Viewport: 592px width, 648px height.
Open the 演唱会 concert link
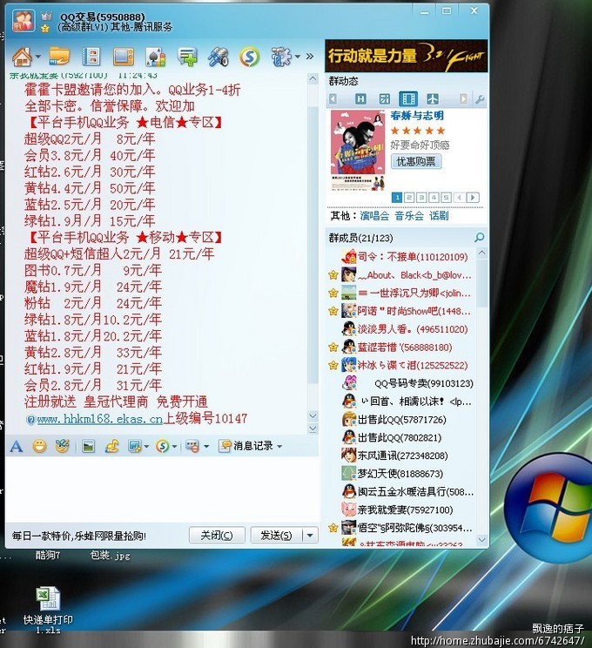pyautogui.click(x=373, y=216)
